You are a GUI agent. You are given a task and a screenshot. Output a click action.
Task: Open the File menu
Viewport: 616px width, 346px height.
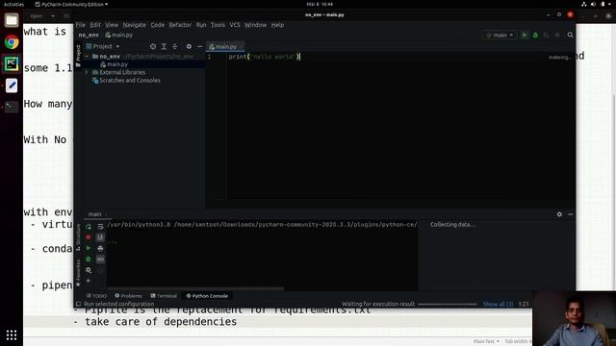point(80,25)
